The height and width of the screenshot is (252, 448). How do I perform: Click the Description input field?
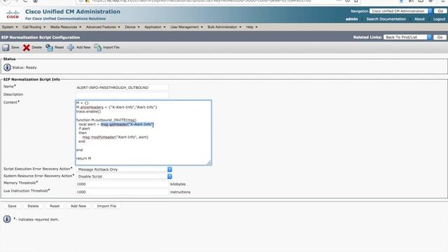click(122, 95)
